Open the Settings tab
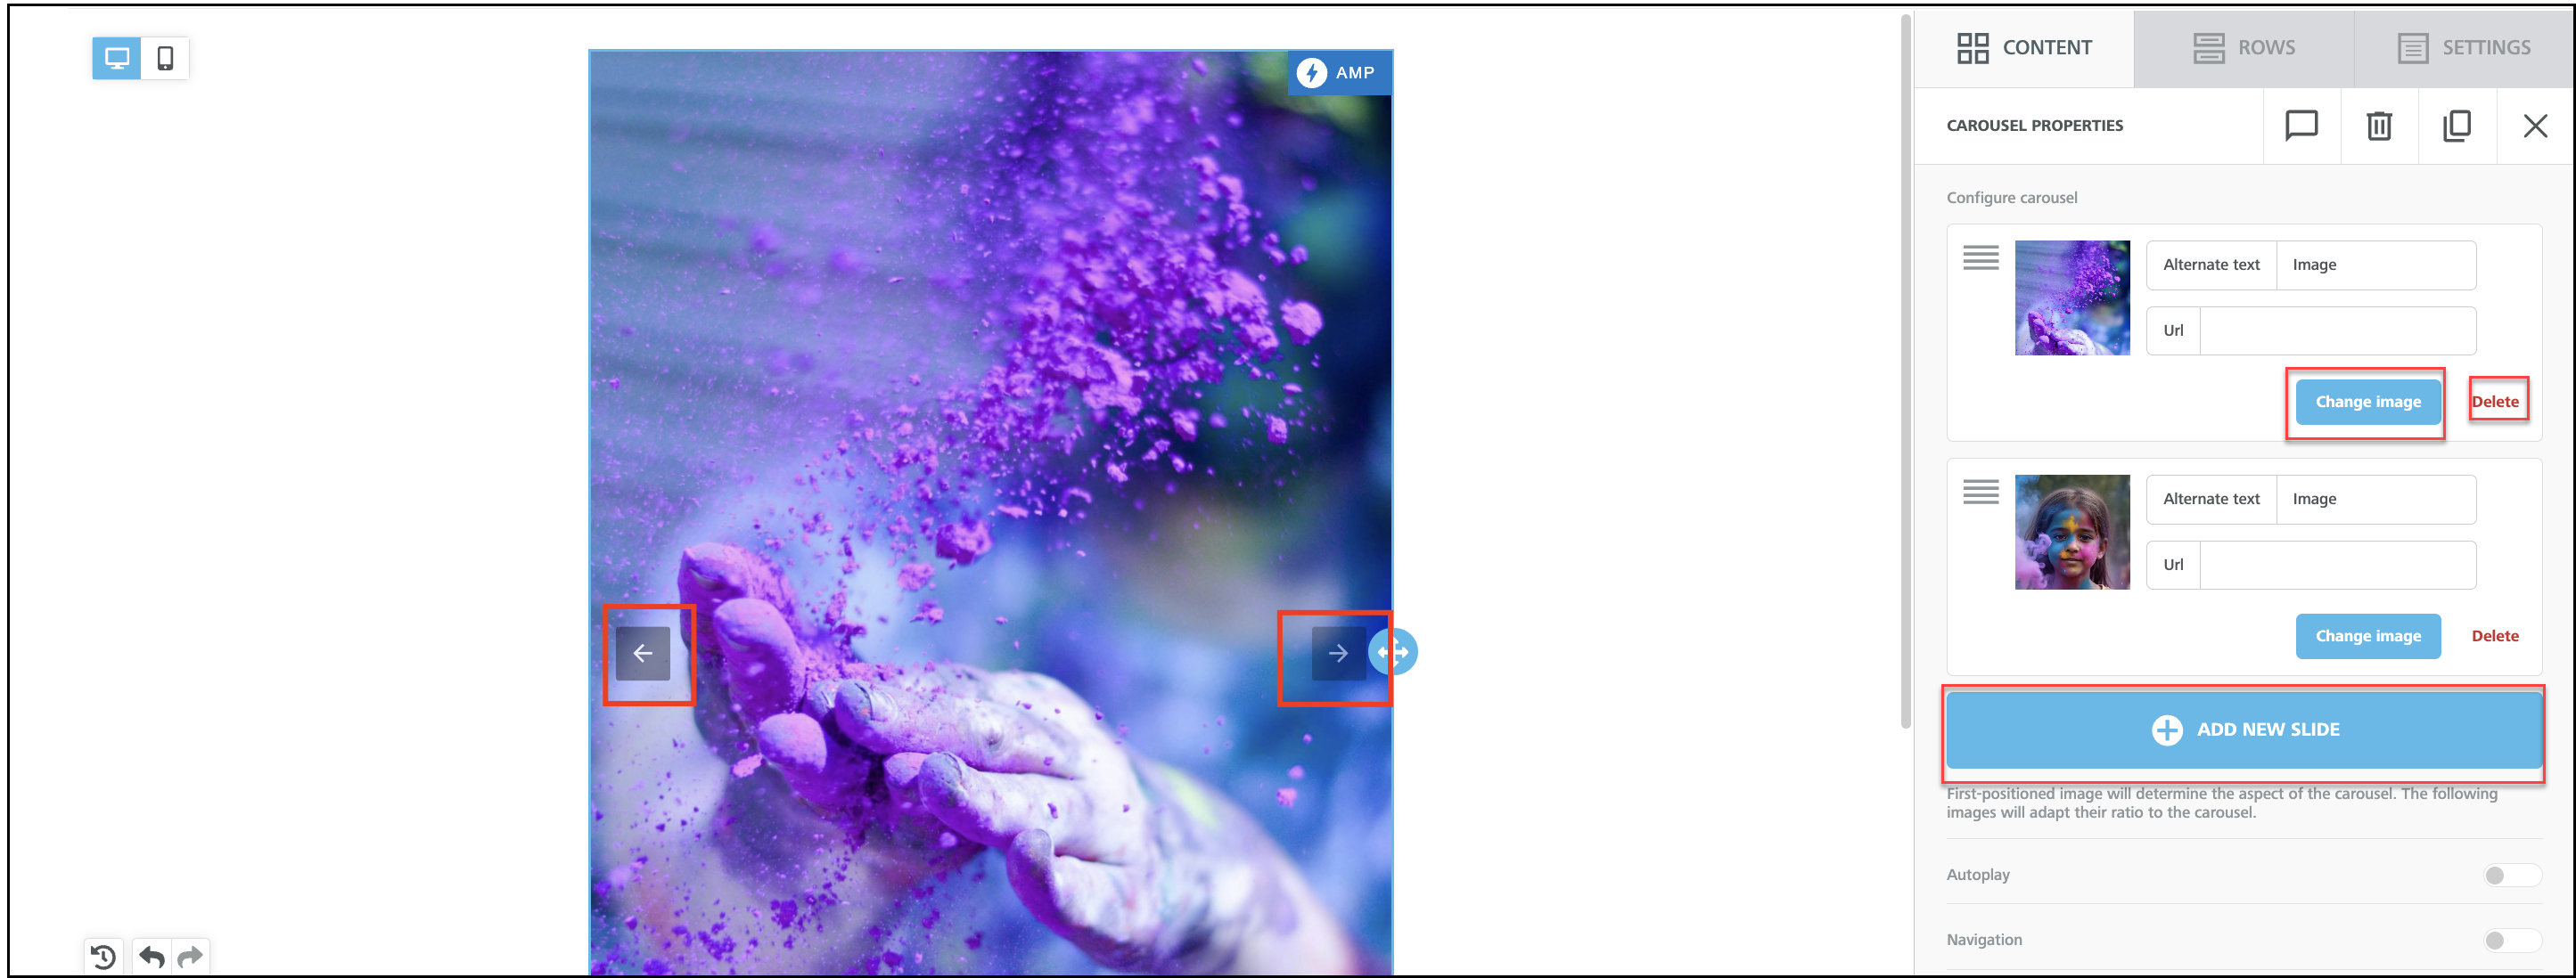Screen dimensions: 2576x978 pyautogui.click(x=2464, y=48)
